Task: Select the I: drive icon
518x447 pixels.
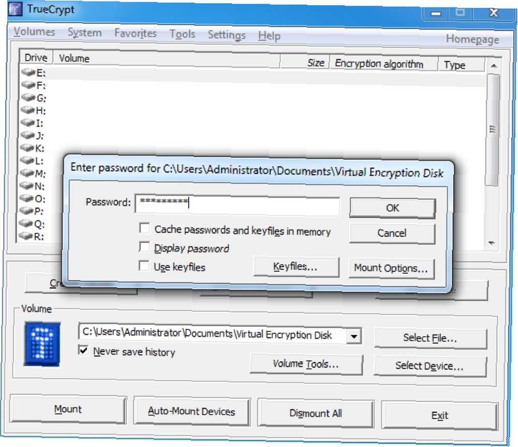Action: 28,123
